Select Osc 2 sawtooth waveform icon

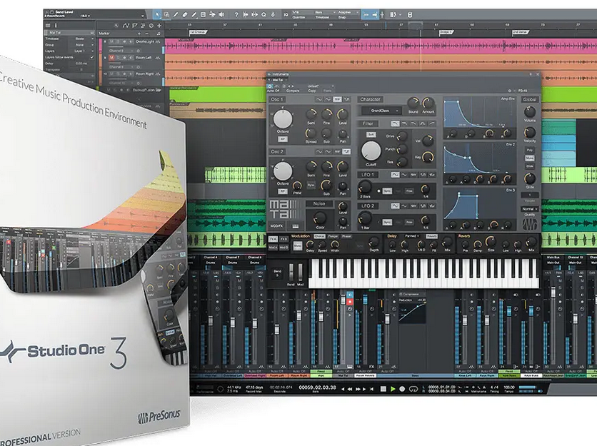pos(337,151)
